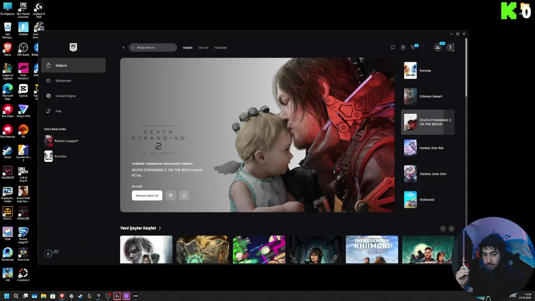
Task: Open the shopping cart in header
Action: click(x=413, y=48)
